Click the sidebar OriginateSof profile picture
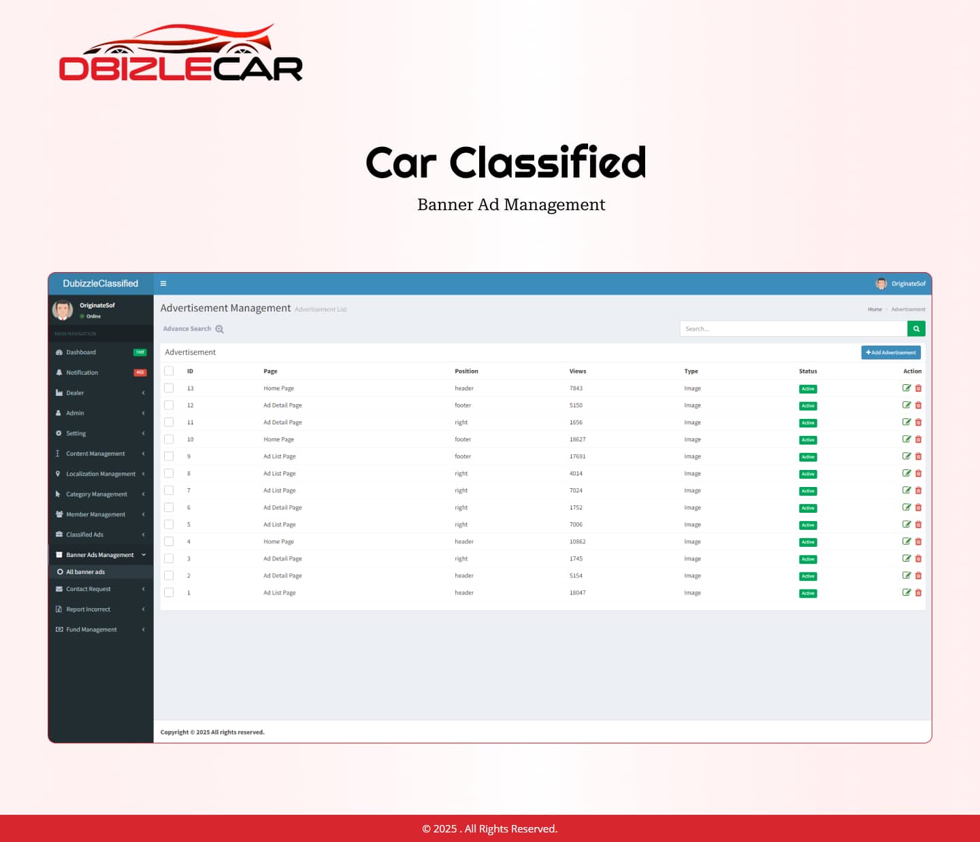The image size is (980, 842). (63, 310)
